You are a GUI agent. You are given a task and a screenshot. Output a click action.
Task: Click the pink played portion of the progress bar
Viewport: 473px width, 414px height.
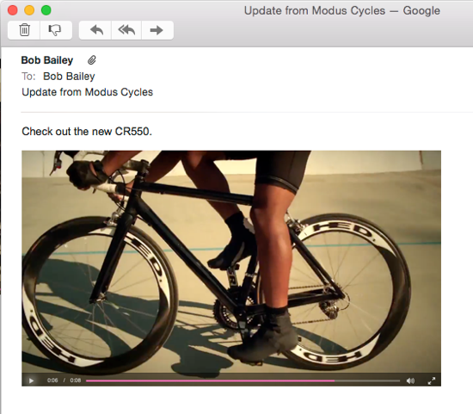[x=210, y=380]
